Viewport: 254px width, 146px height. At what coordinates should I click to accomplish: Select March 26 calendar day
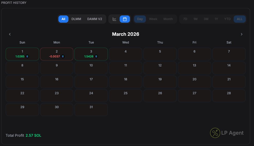[160, 96]
